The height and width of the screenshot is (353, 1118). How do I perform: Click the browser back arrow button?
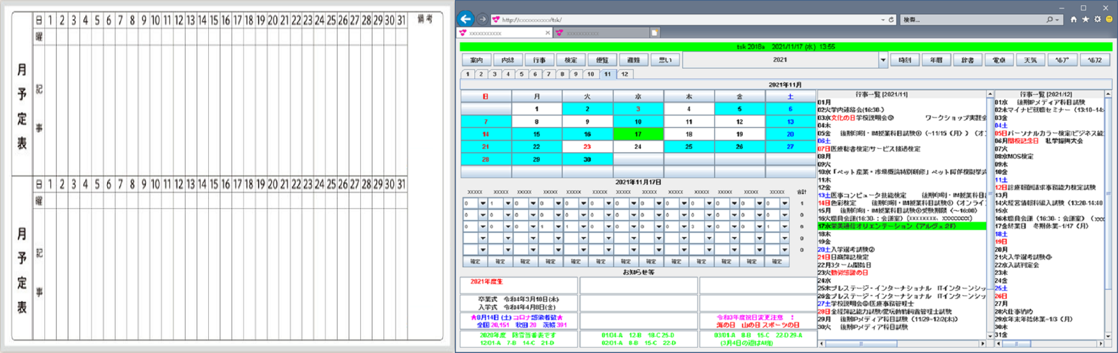(x=465, y=19)
